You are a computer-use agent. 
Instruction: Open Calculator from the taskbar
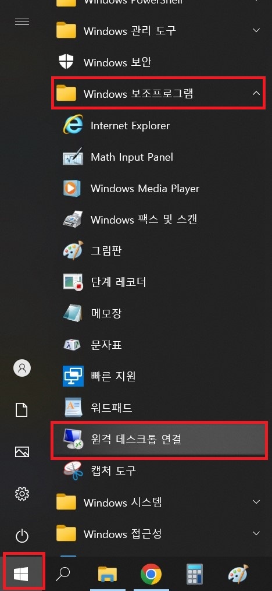[x=195, y=574]
